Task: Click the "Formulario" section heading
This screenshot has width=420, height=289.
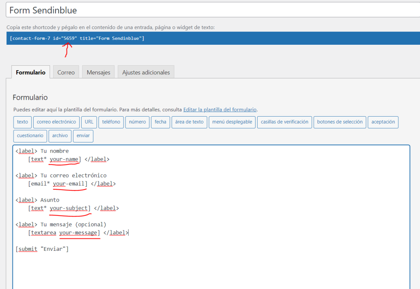Action: (30, 97)
